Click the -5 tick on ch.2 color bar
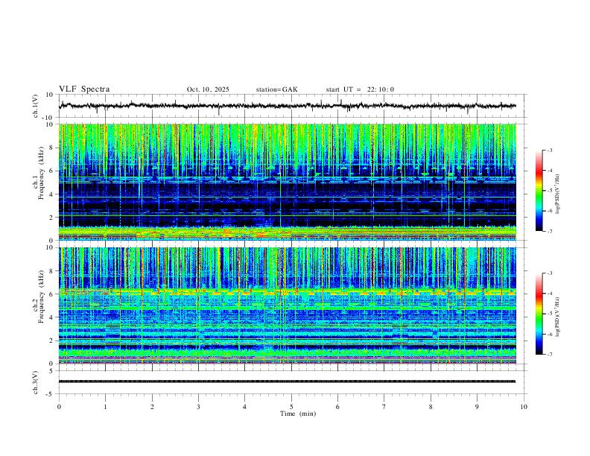 [550, 314]
